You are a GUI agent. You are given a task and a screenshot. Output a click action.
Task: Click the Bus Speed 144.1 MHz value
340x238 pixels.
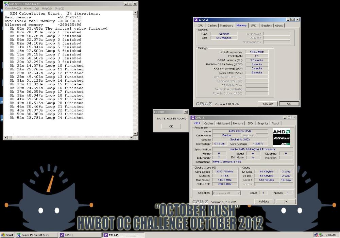(225, 180)
